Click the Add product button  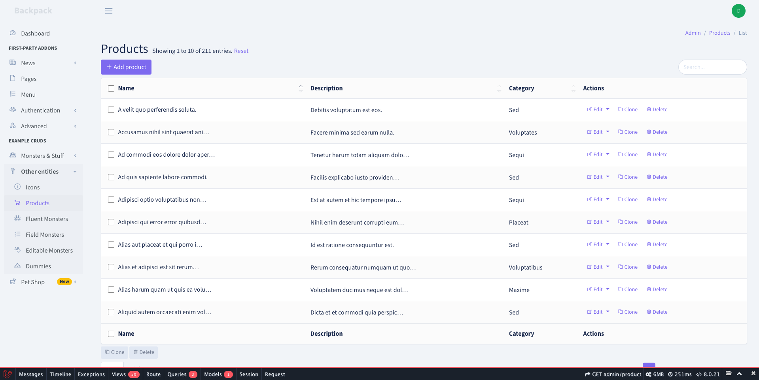pos(126,67)
